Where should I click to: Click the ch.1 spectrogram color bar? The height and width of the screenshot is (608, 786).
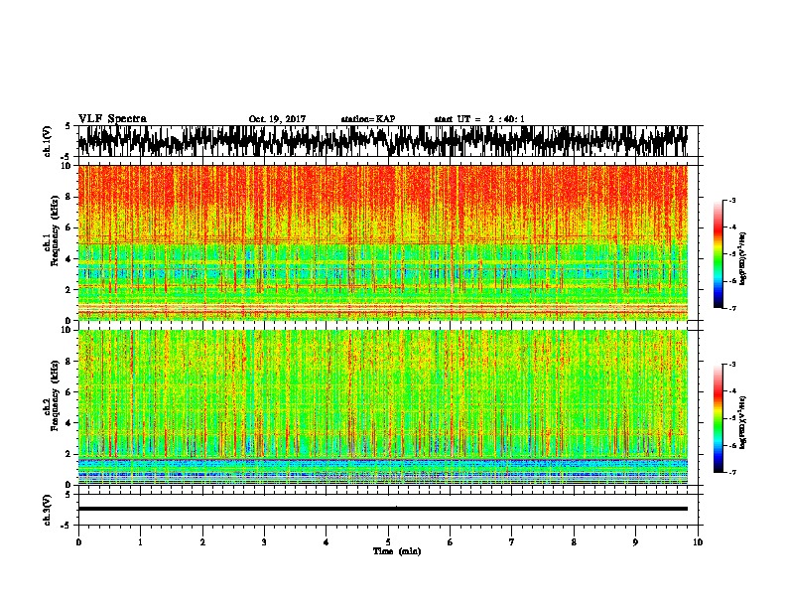718,254
